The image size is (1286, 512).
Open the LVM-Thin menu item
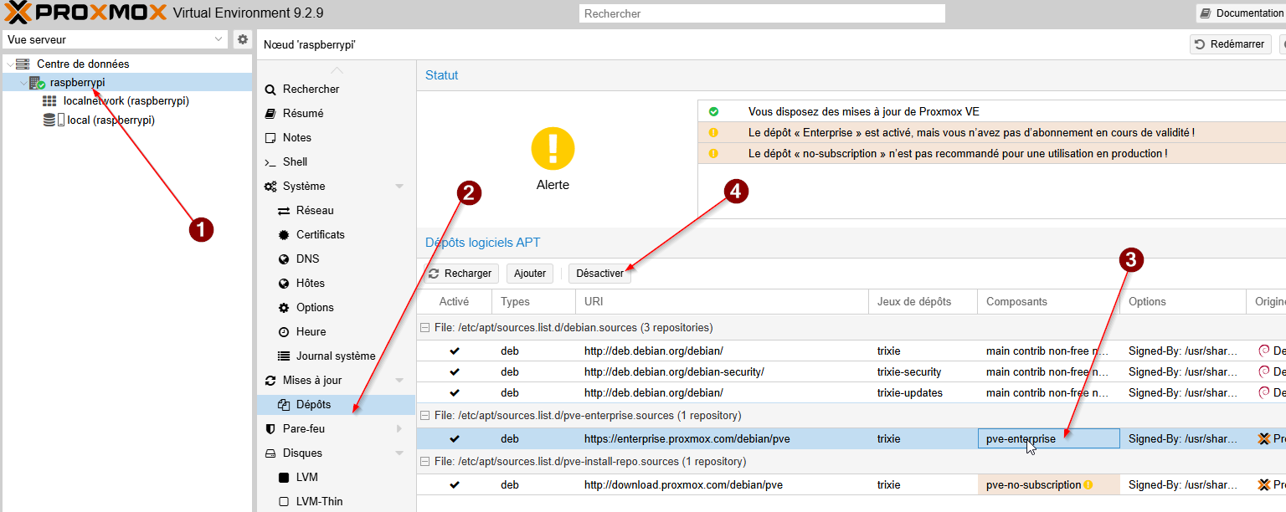coord(319,501)
